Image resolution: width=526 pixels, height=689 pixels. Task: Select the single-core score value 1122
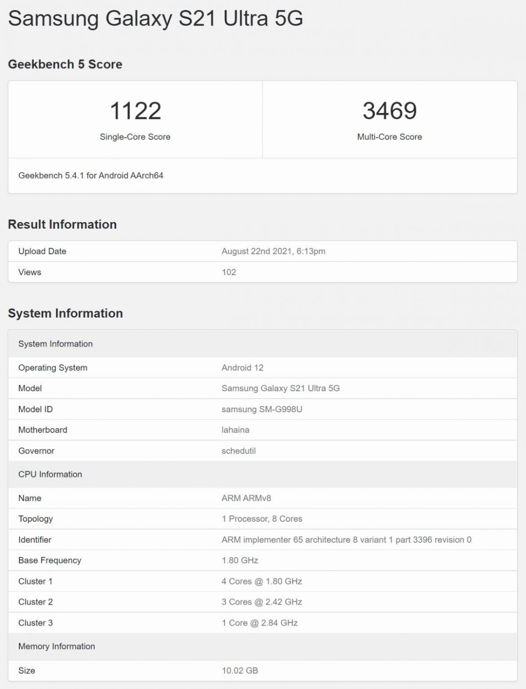tap(135, 111)
